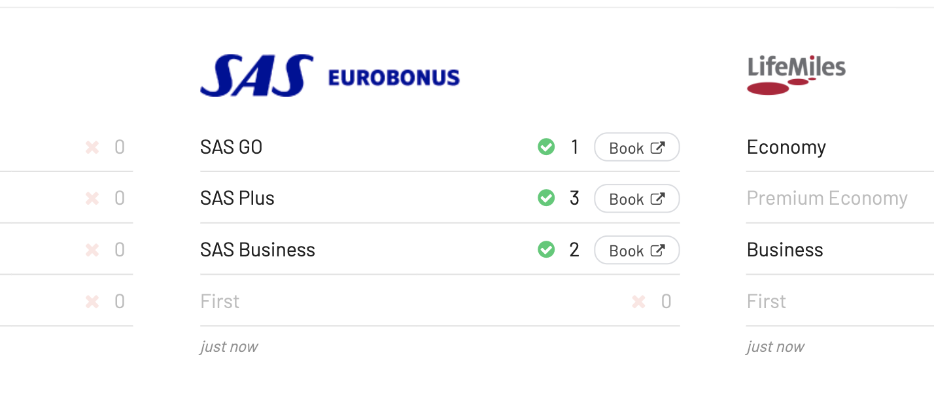Book the SAS Plus award seat
Image resolution: width=934 pixels, height=399 pixels.
tap(637, 199)
